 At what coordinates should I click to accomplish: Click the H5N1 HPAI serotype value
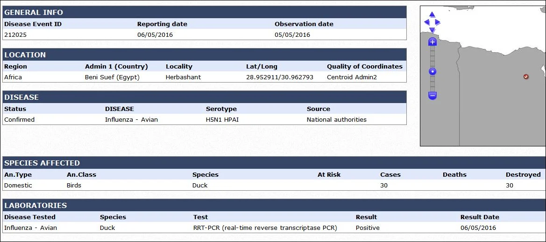(x=222, y=120)
